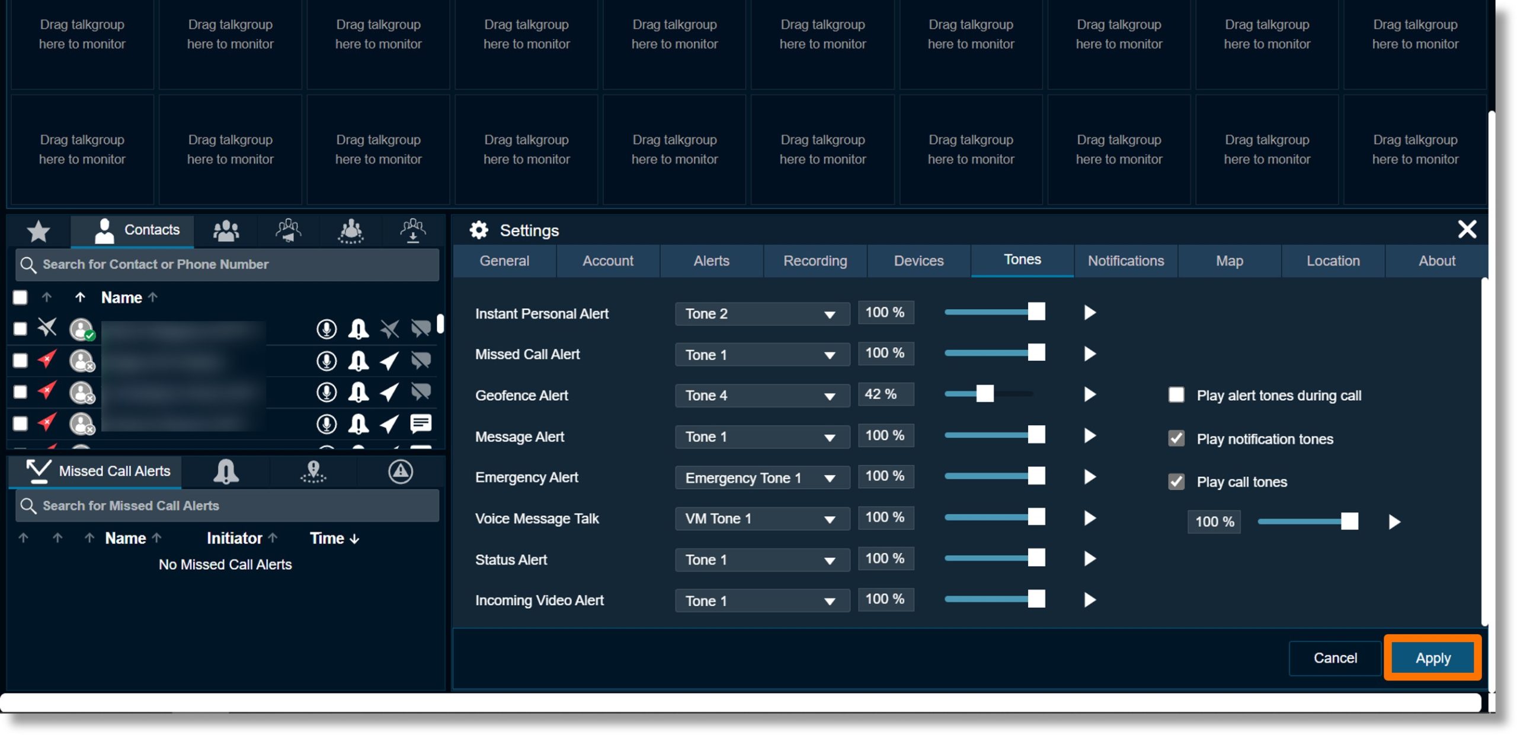Open Incoming Video Alert tone dropdown
Screen dimensions: 1517x735
pos(762,601)
